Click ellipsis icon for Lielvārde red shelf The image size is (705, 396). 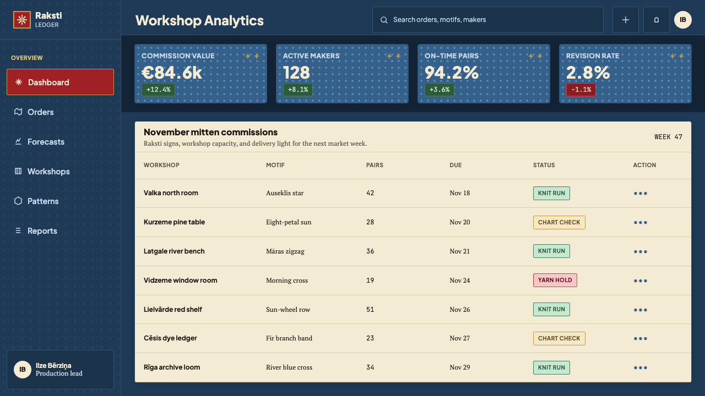point(641,310)
